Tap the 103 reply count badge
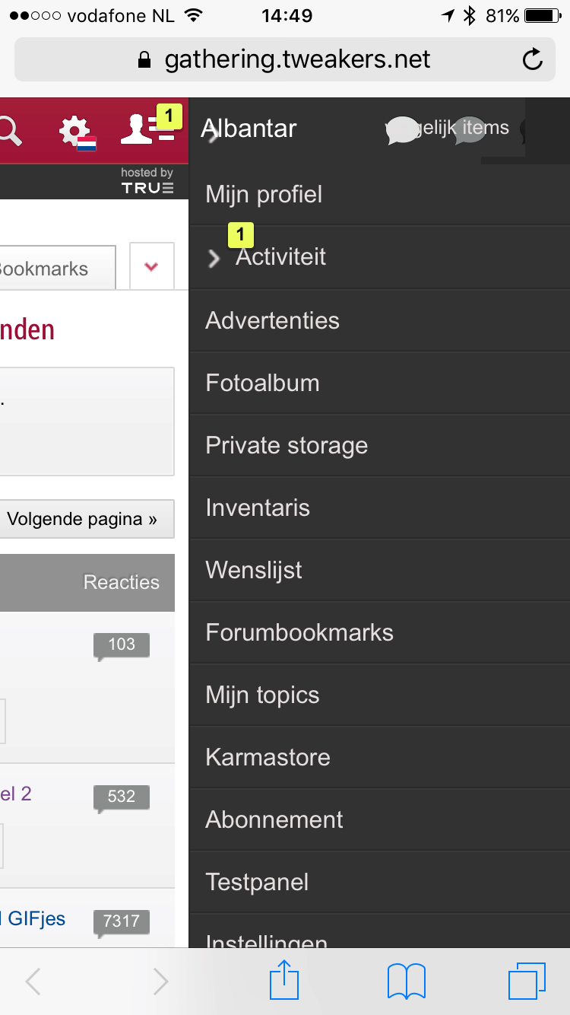 (122, 644)
